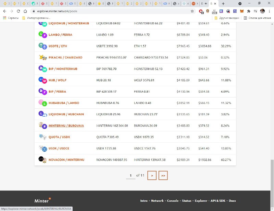
Task: Click the PIKACHU / CHARIZARD pool icon
Action: click(x=42, y=57)
